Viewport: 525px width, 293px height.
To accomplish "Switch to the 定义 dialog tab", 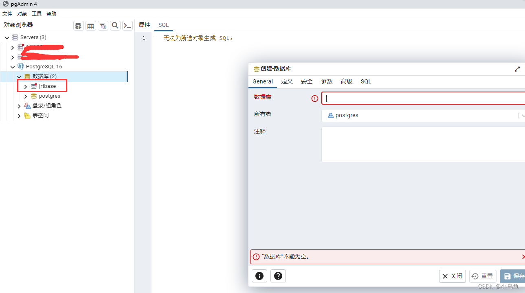I will pos(287,81).
